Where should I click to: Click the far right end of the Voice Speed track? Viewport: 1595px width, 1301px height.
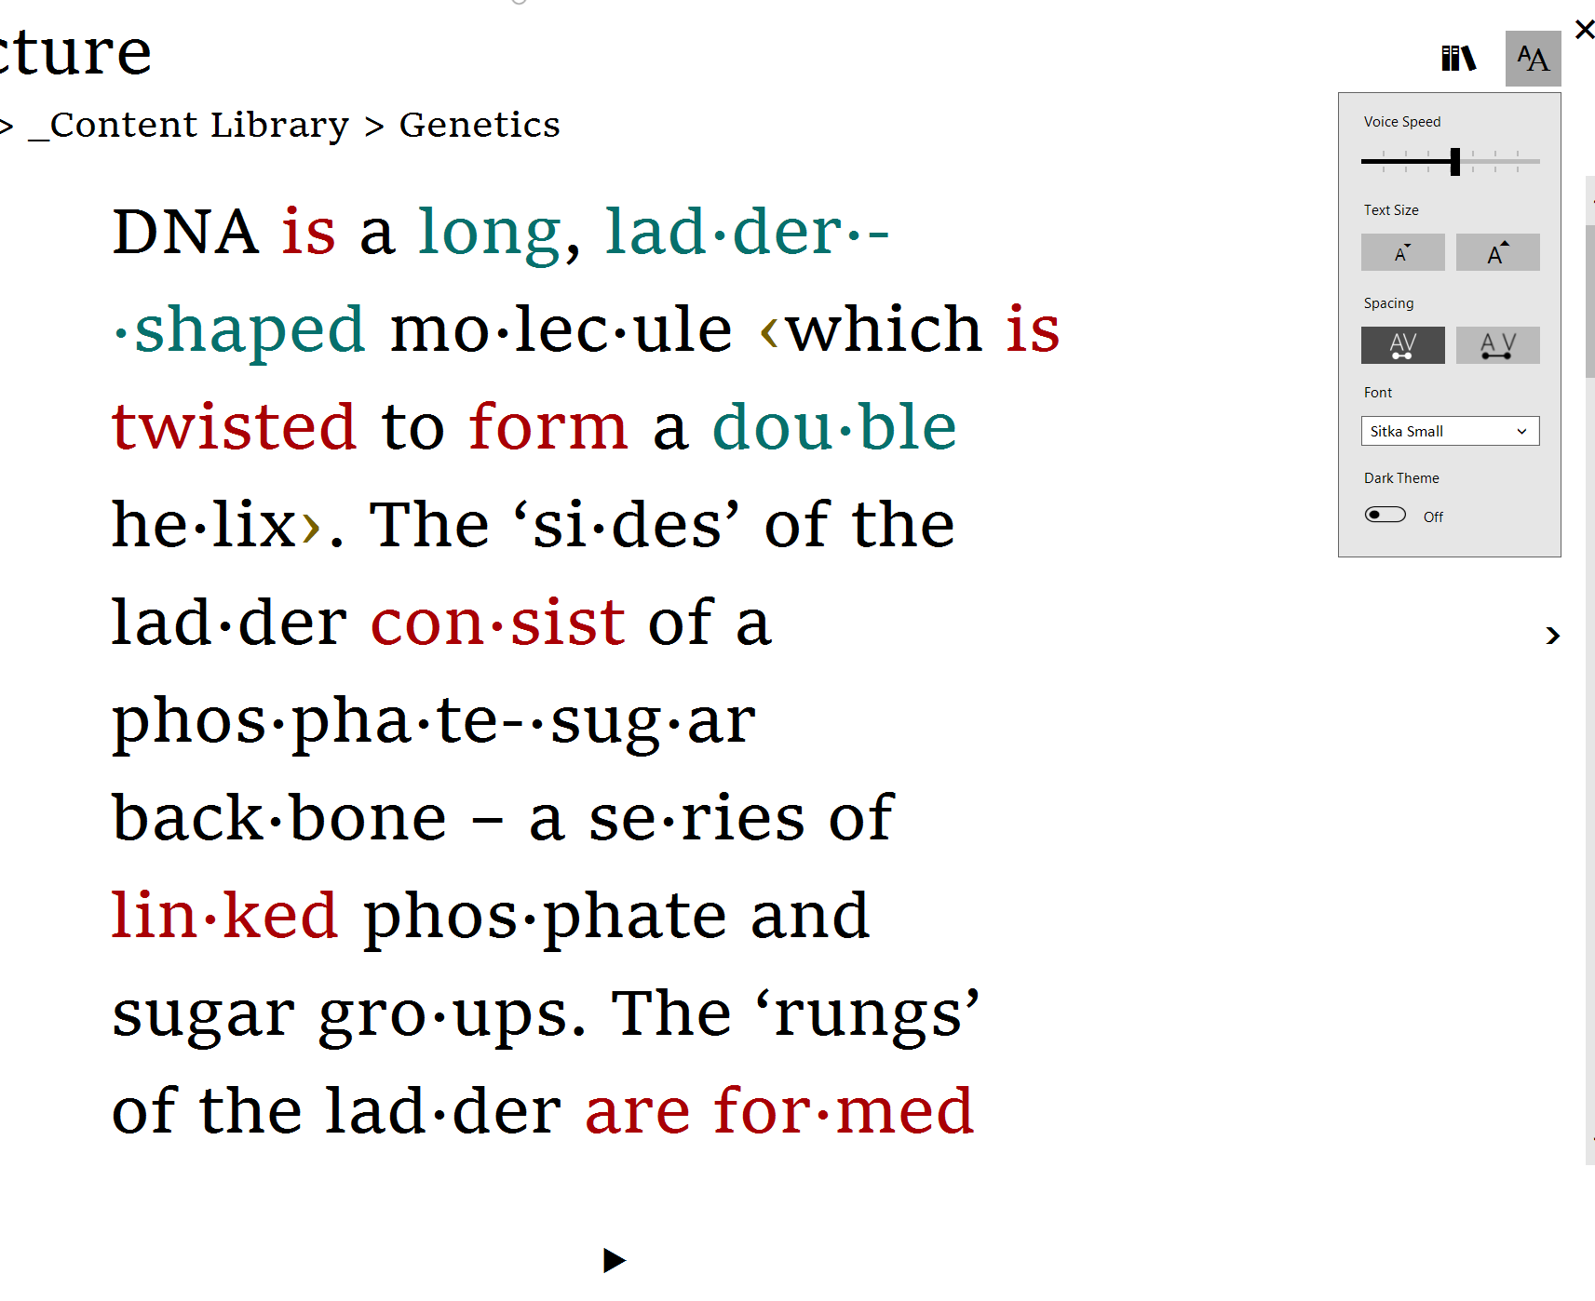[1537, 162]
